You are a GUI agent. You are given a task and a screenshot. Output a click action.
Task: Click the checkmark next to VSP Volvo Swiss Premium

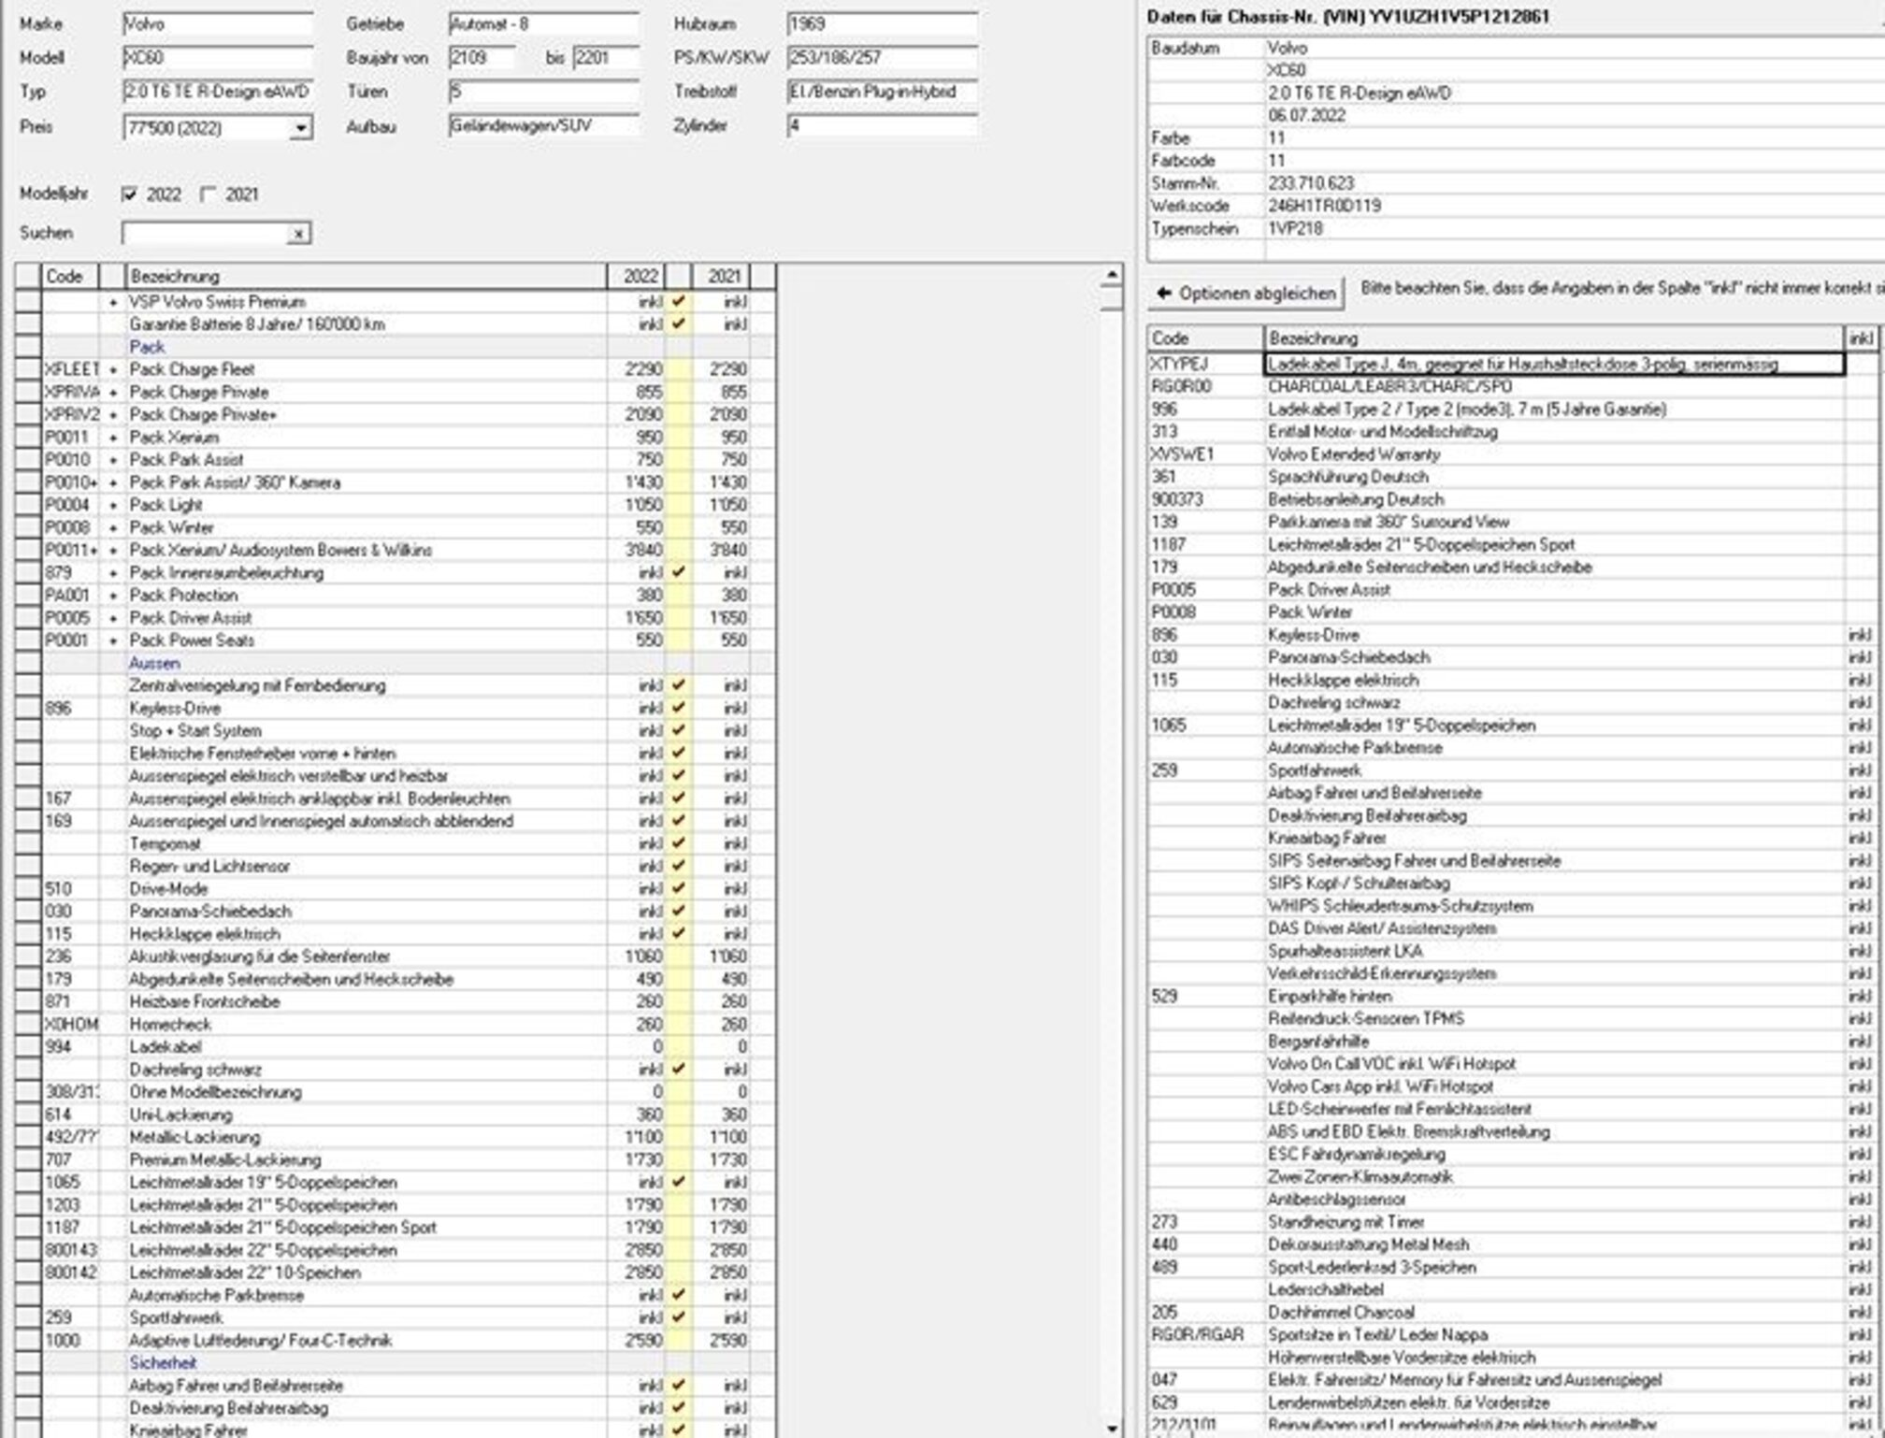click(679, 301)
